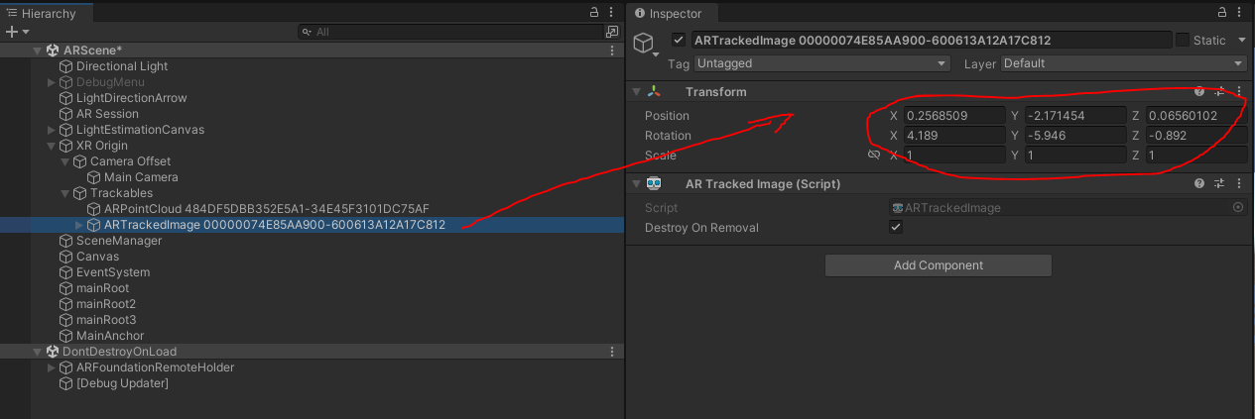Image resolution: width=1255 pixels, height=419 pixels.
Task: Uncheck Destroy On Removal checkbox
Action: click(896, 228)
